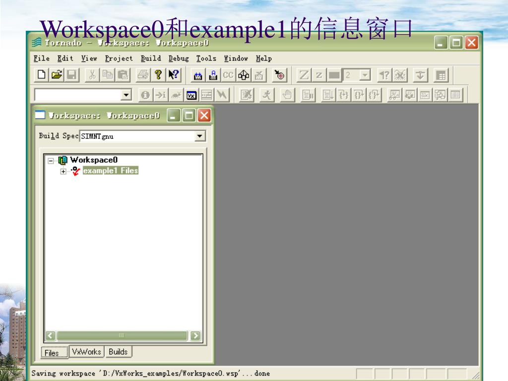Image resolution: width=508 pixels, height=381 pixels.
Task: Click the step over braces icon
Action: pos(359,95)
